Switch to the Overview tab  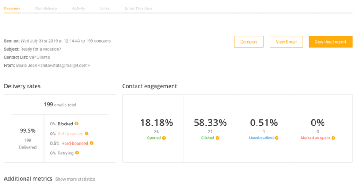coord(12,8)
